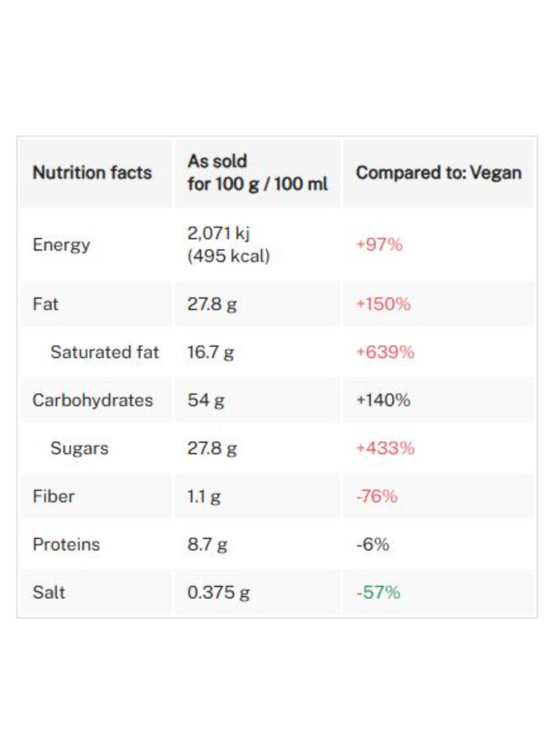Select the Fiber row label

click(x=53, y=496)
